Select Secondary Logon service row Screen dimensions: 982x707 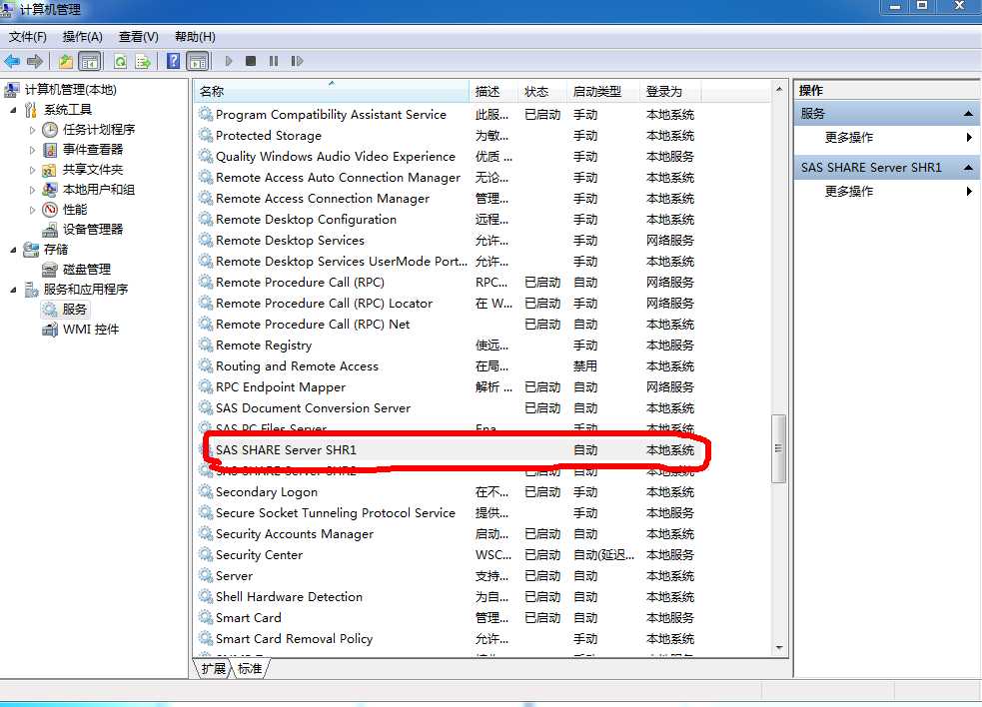(x=448, y=492)
